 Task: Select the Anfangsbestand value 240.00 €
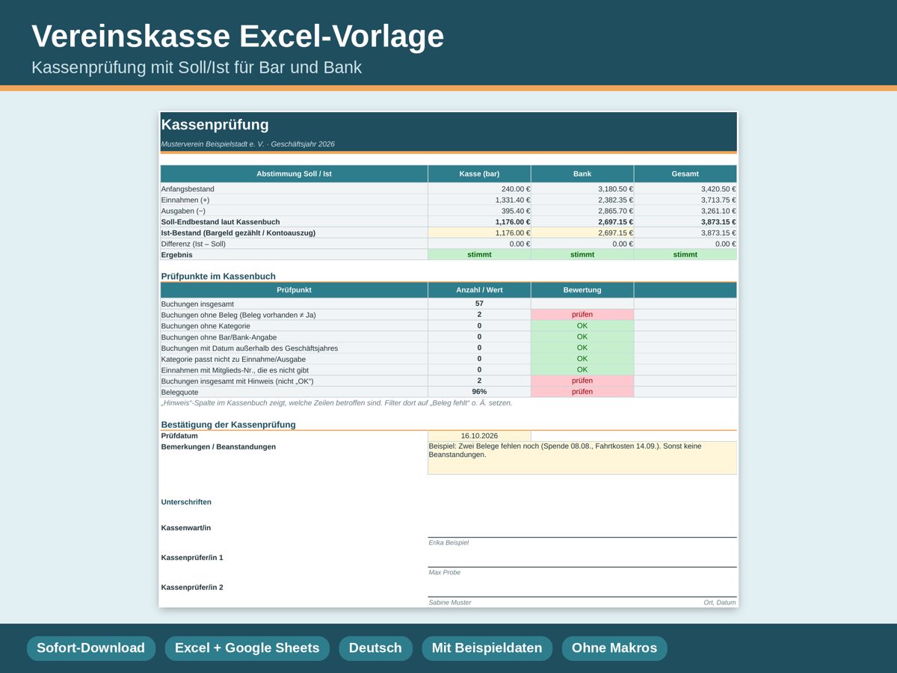pos(516,189)
